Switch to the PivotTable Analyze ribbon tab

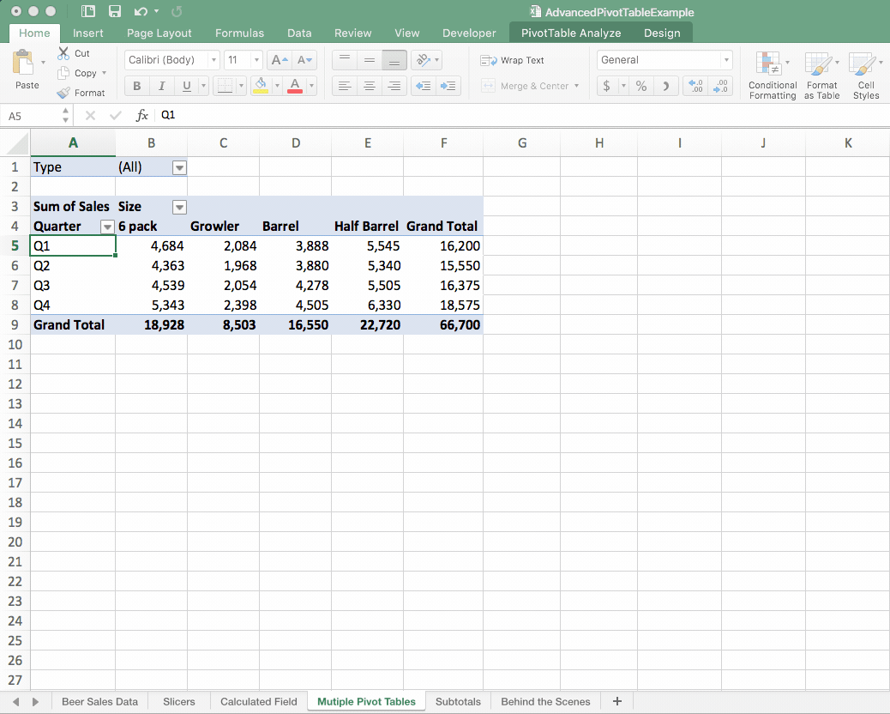tap(569, 32)
